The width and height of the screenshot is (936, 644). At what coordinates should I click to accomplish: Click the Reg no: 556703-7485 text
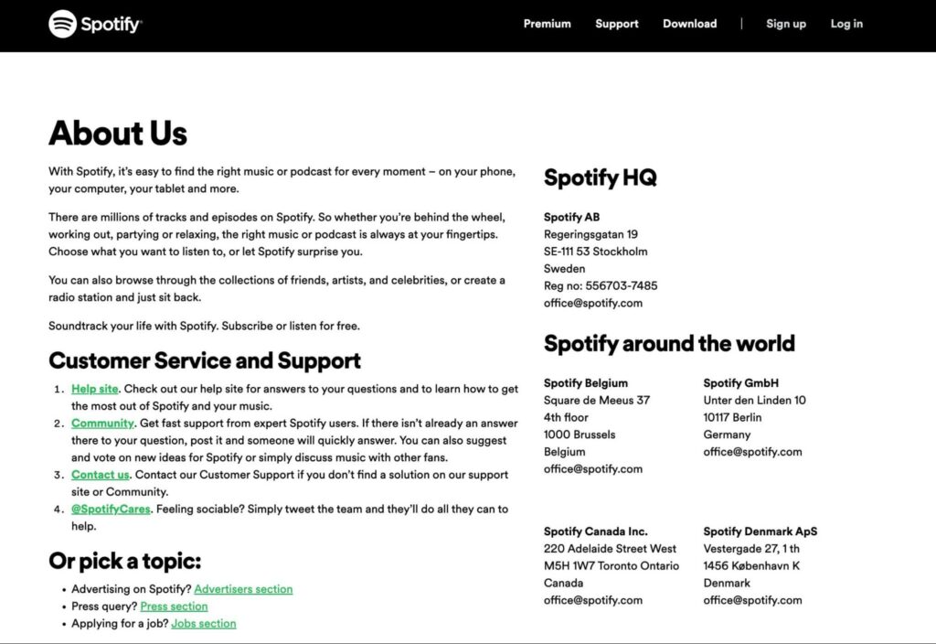(x=601, y=286)
